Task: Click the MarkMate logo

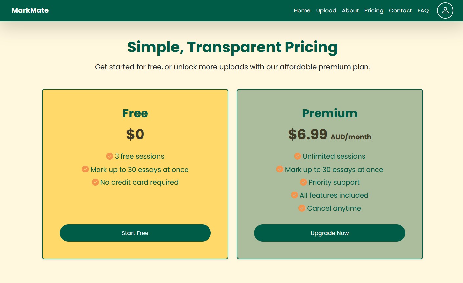Action: tap(30, 10)
